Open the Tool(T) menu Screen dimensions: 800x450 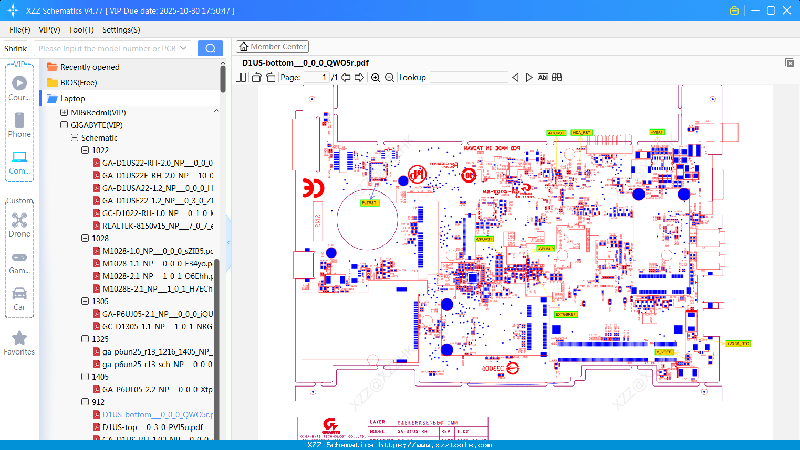[81, 30]
